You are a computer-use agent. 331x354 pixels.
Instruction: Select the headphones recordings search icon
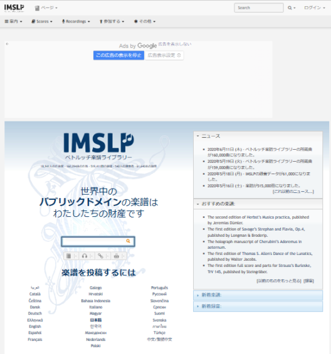coord(85,256)
